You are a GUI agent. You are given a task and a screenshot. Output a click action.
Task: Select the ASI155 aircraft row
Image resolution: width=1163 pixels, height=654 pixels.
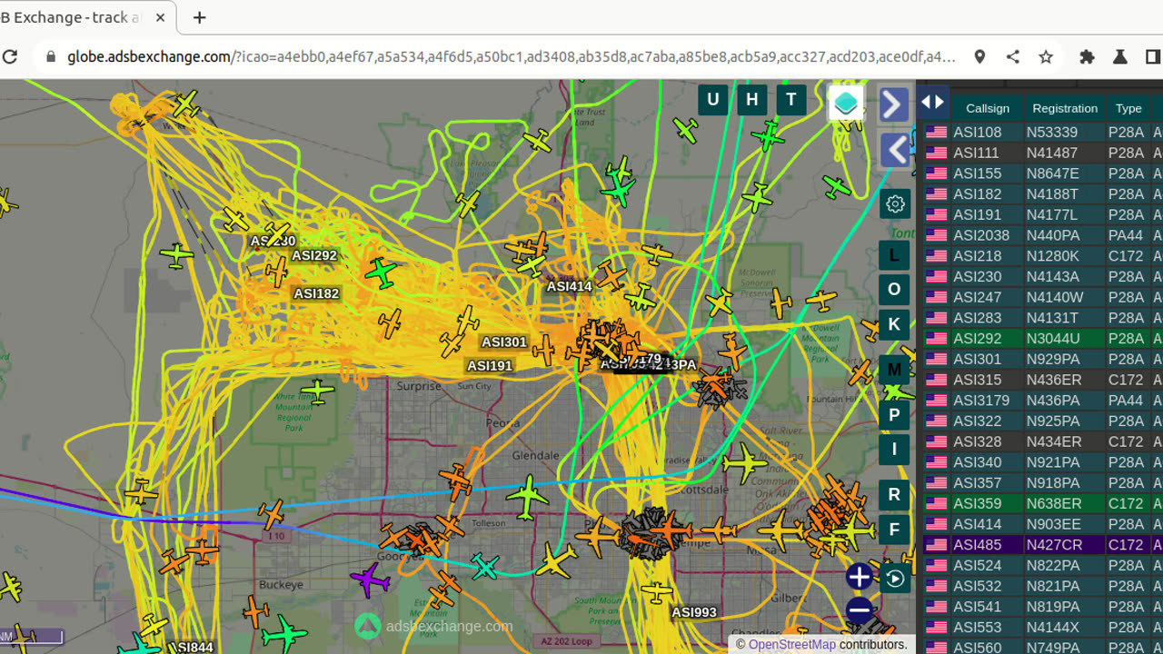pos(1042,173)
